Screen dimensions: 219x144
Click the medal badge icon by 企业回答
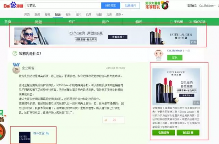coord(16,68)
